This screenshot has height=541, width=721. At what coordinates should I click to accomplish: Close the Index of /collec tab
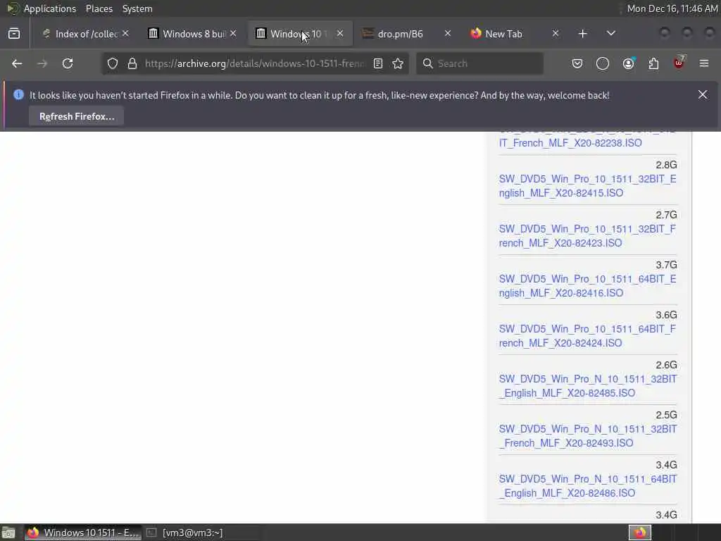pyautogui.click(x=125, y=34)
